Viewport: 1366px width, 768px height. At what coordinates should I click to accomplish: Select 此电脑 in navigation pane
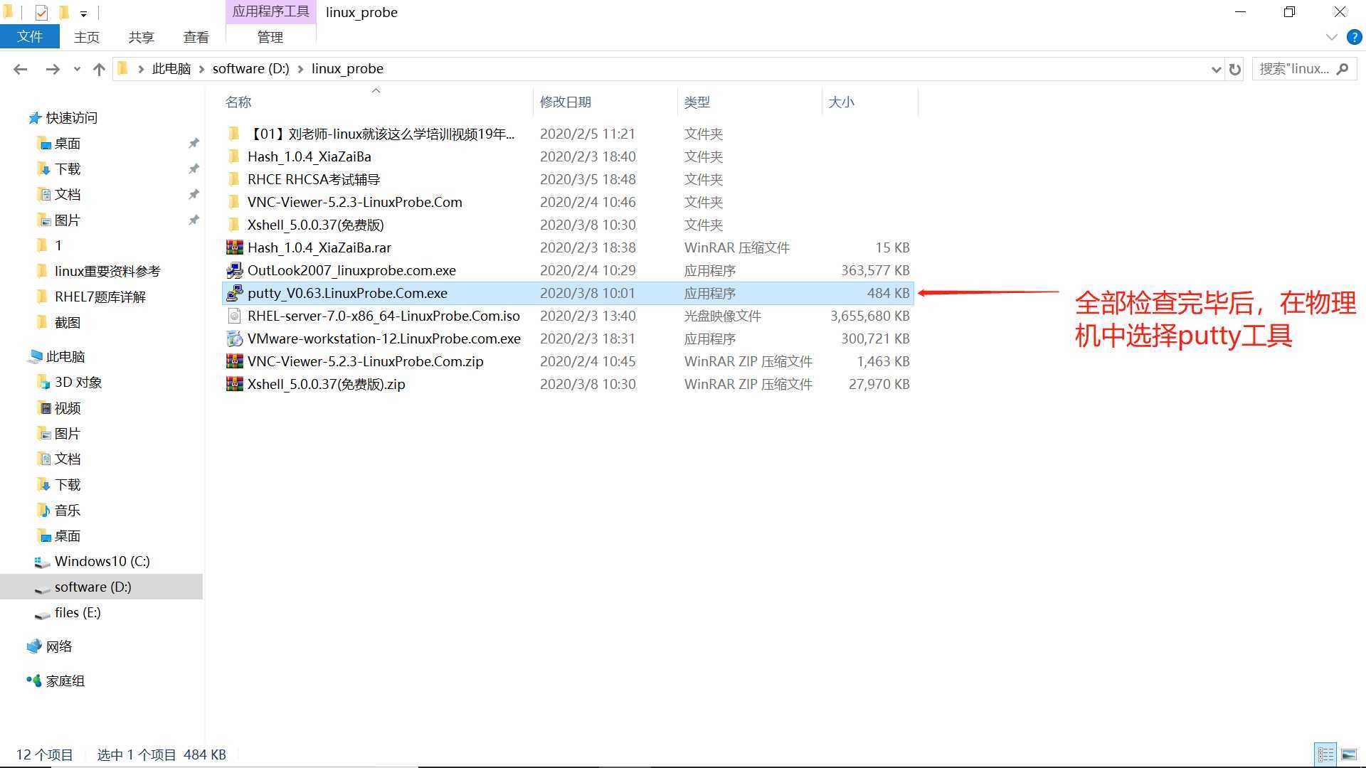point(65,356)
